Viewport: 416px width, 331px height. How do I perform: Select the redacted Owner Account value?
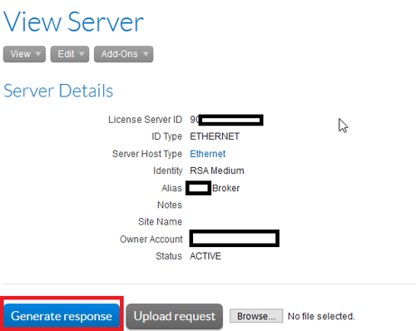tap(235, 238)
